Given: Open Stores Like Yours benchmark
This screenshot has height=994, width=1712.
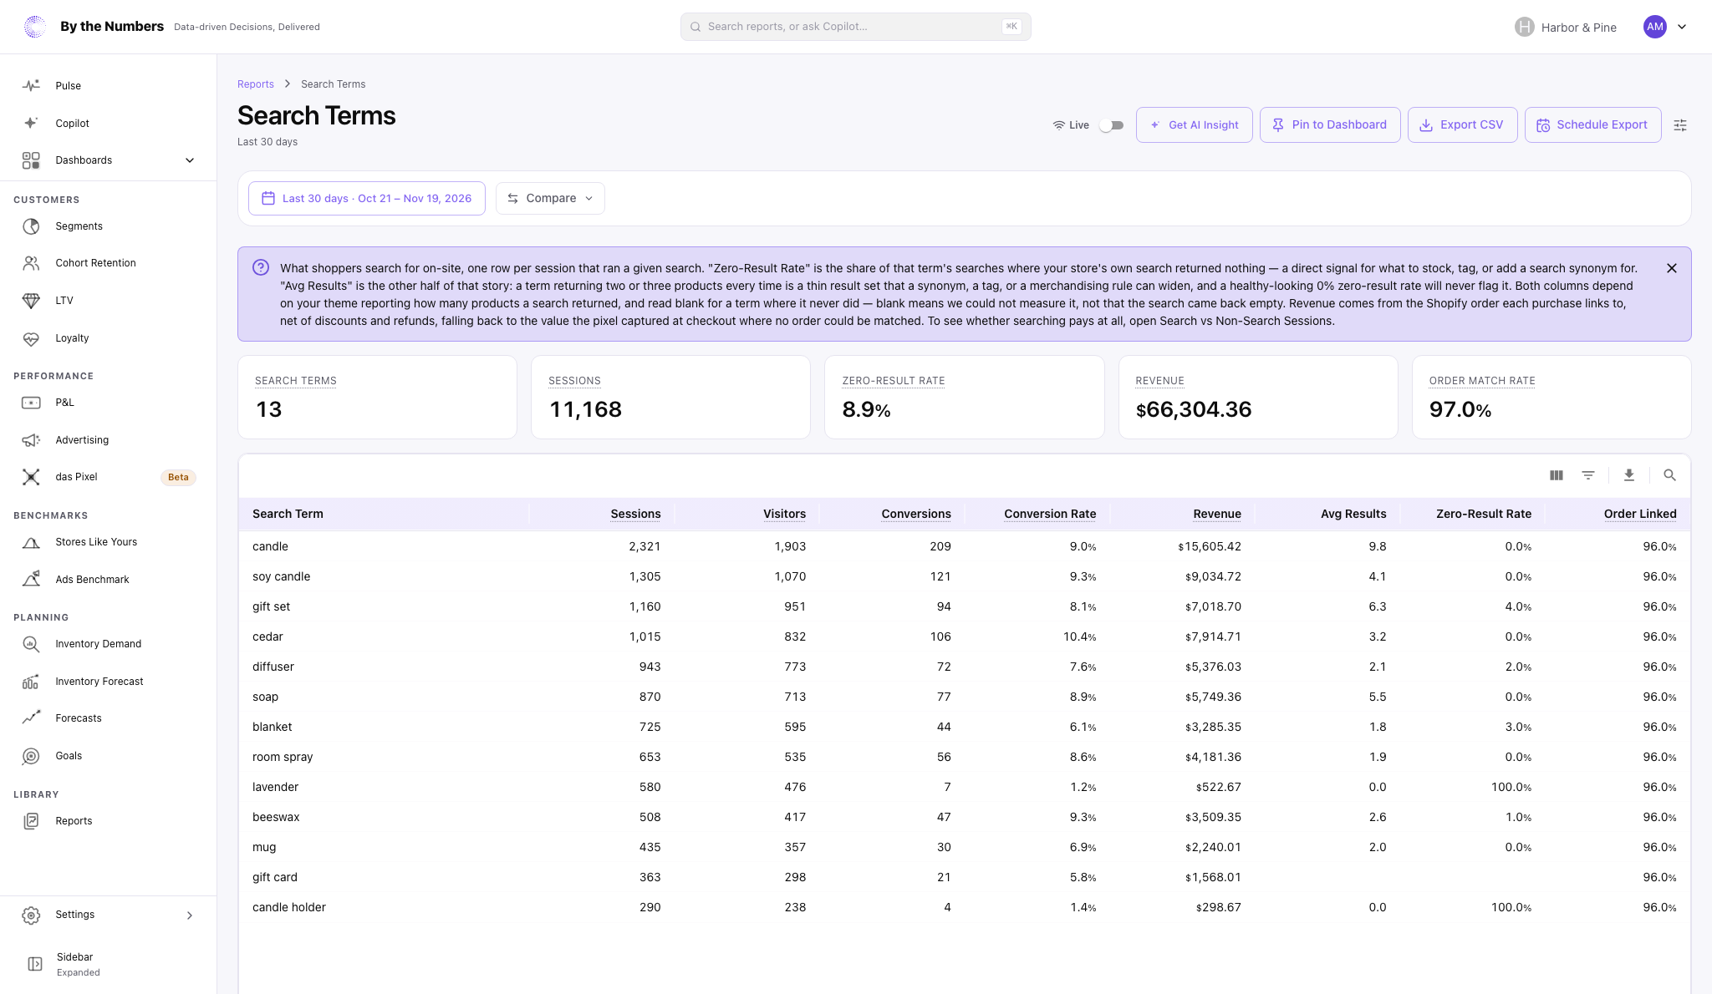Looking at the screenshot, I should [109, 542].
